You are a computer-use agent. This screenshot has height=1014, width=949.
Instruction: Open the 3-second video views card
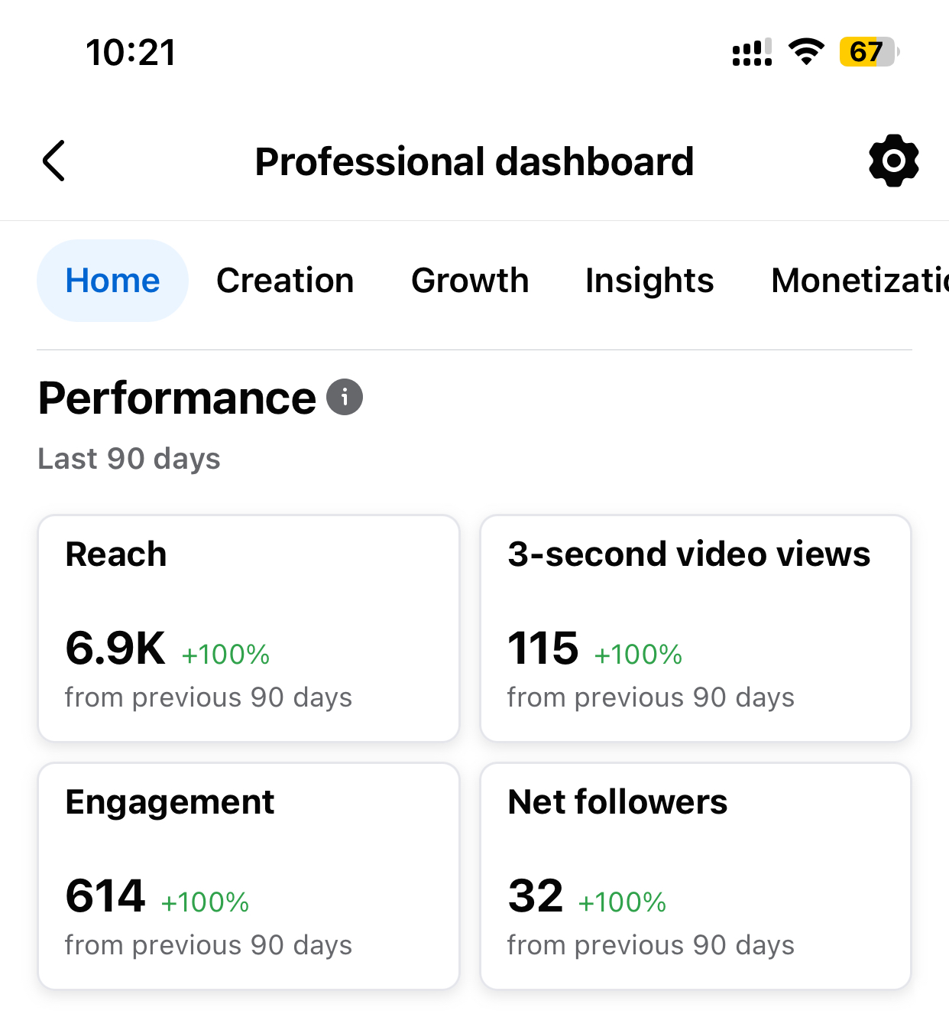[x=695, y=628]
